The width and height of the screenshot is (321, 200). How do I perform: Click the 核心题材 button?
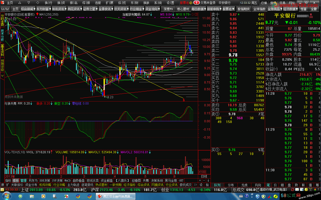[x=183, y=9]
